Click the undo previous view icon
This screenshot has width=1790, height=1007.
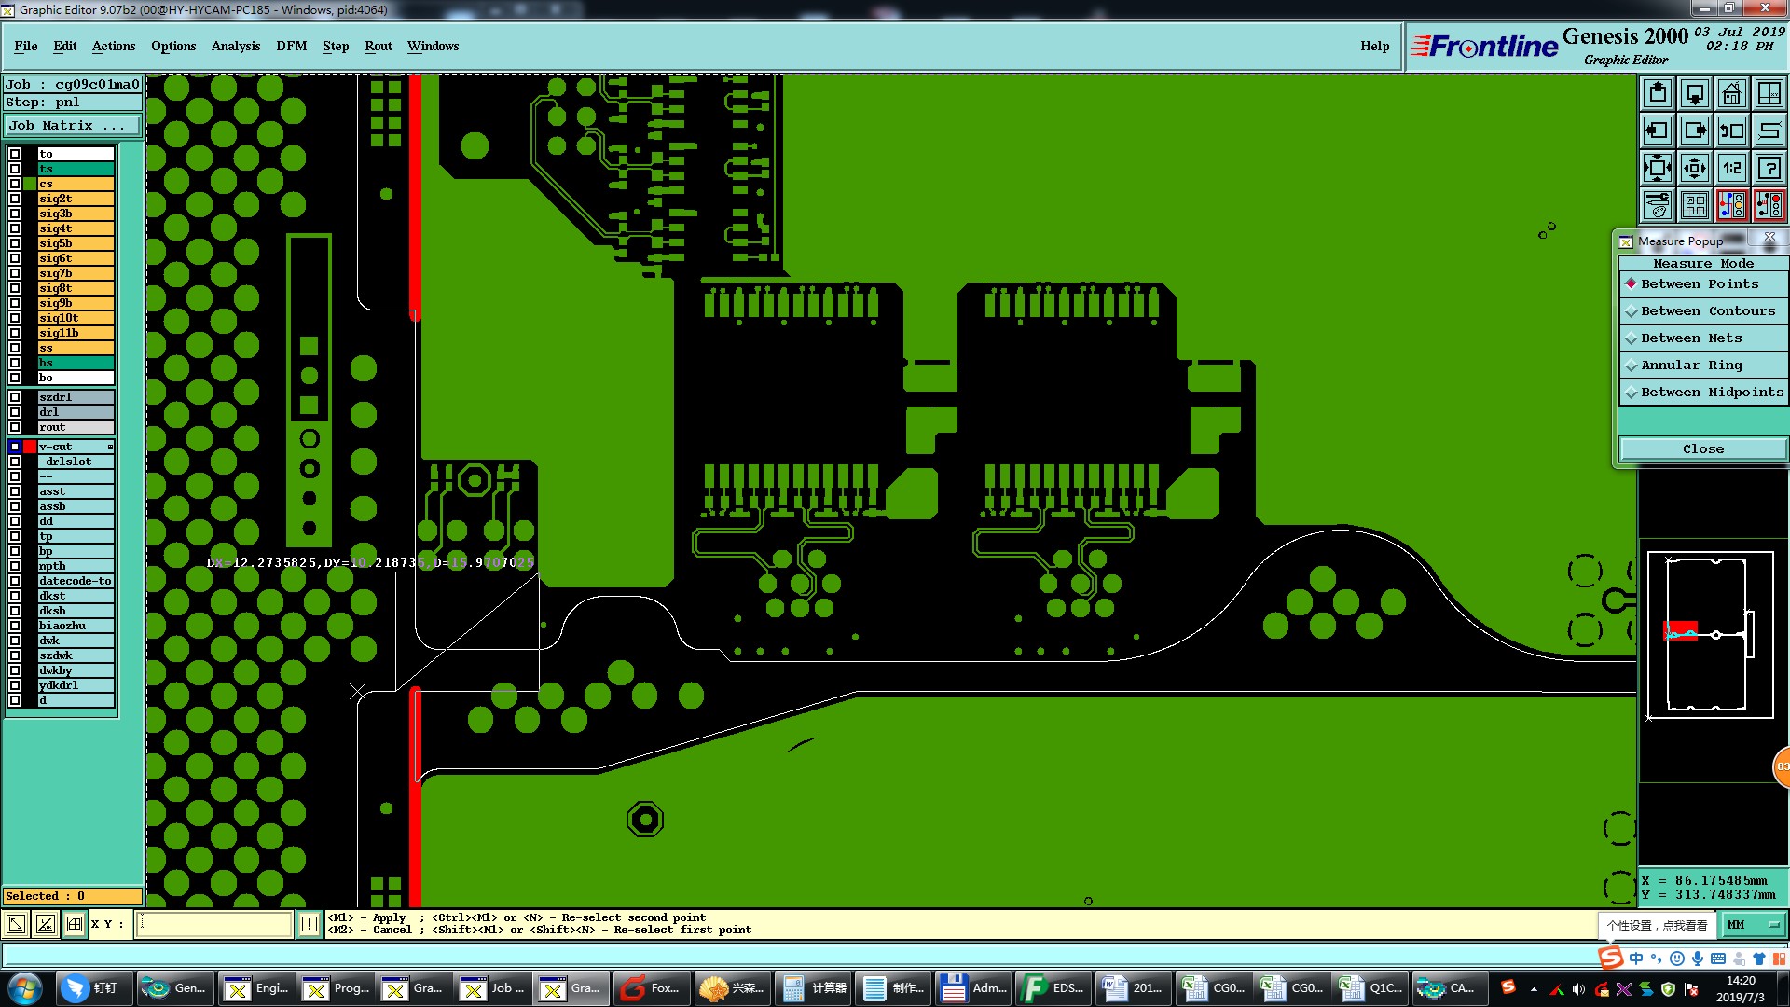coord(1731,131)
